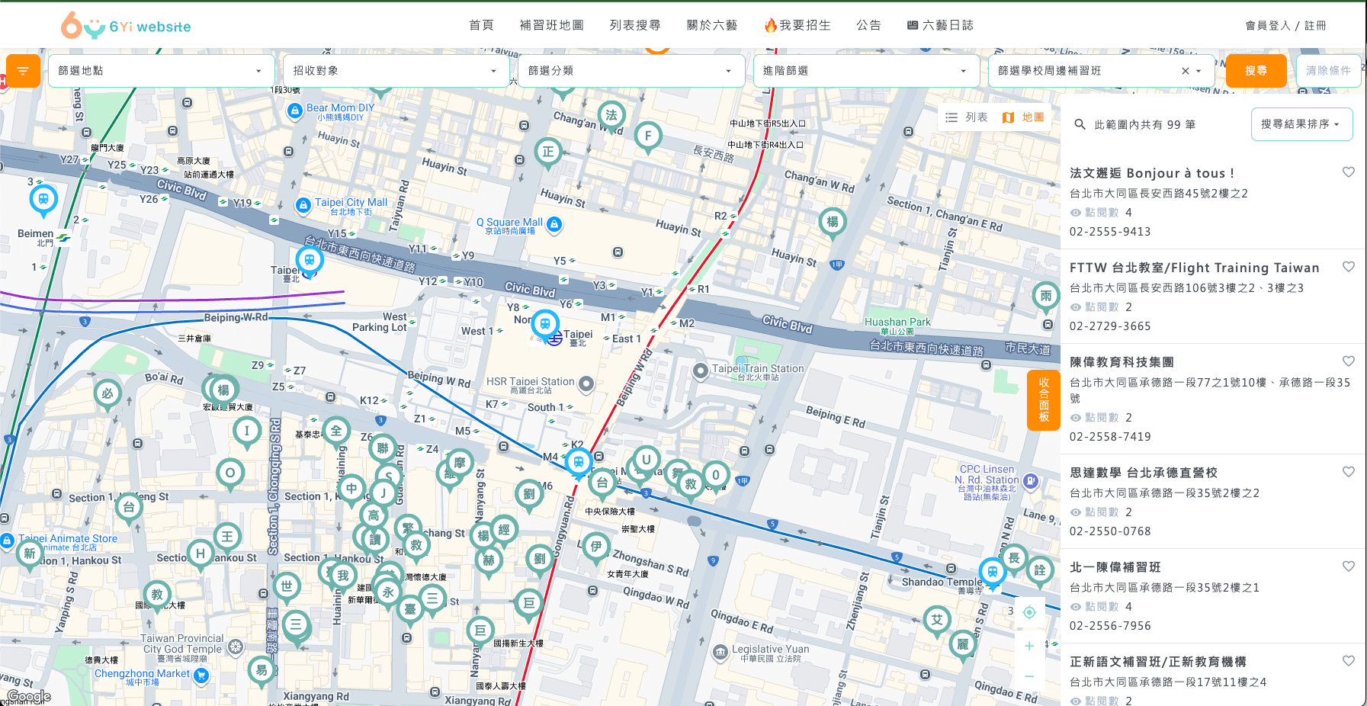Favorite 北一陳偉補習班 listing

pos(1349,566)
